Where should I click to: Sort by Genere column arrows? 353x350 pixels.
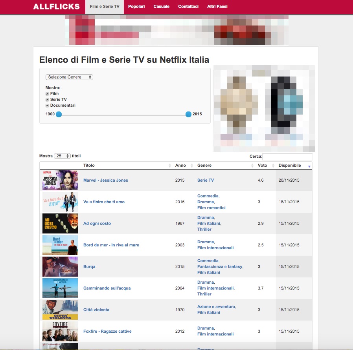coord(252,166)
